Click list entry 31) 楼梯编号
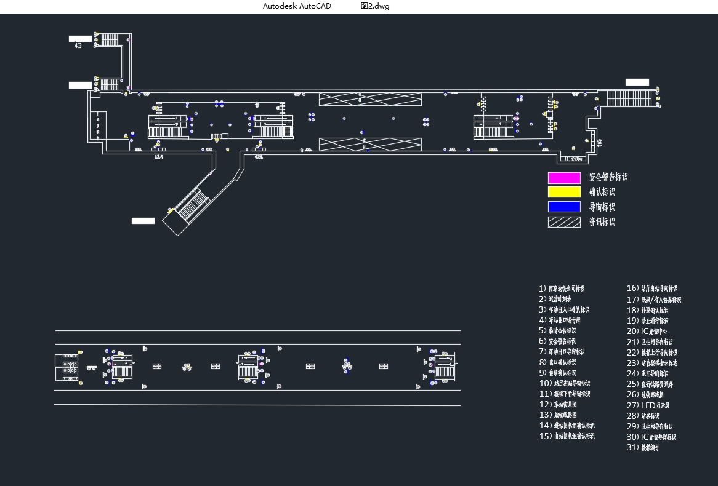The width and height of the screenshot is (718, 486). coord(643,448)
